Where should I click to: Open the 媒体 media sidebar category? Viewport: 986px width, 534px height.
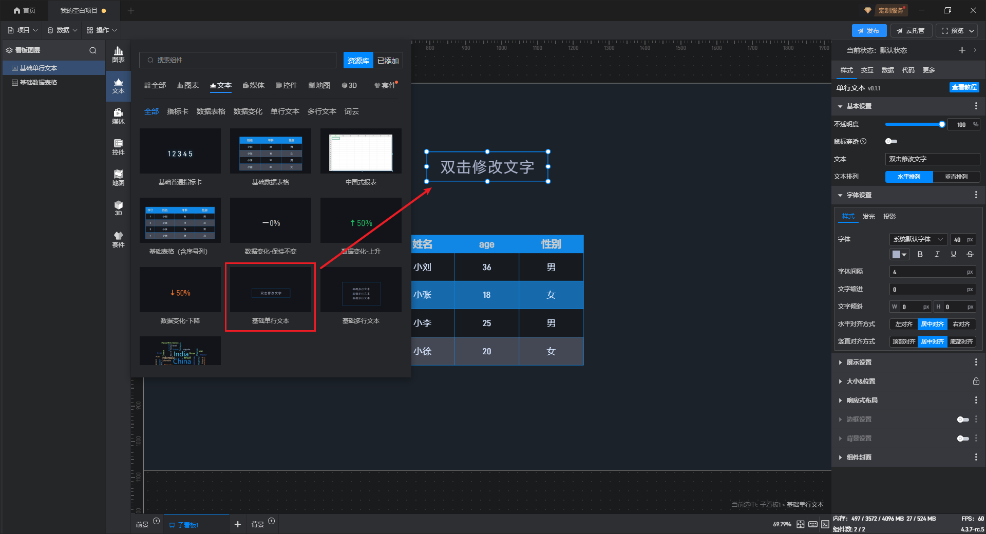click(118, 116)
